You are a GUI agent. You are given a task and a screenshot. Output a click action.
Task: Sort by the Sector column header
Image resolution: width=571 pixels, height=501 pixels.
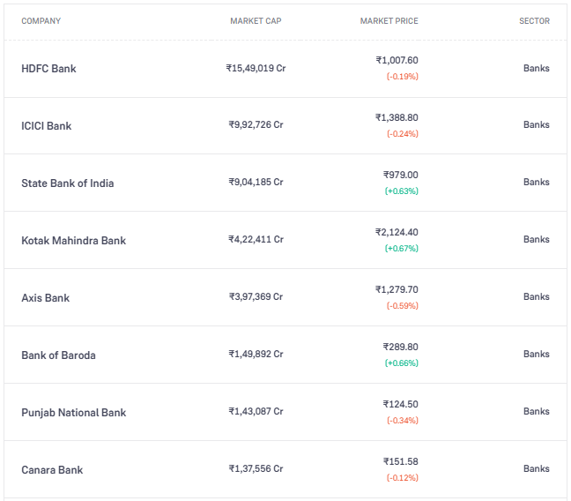[534, 21]
